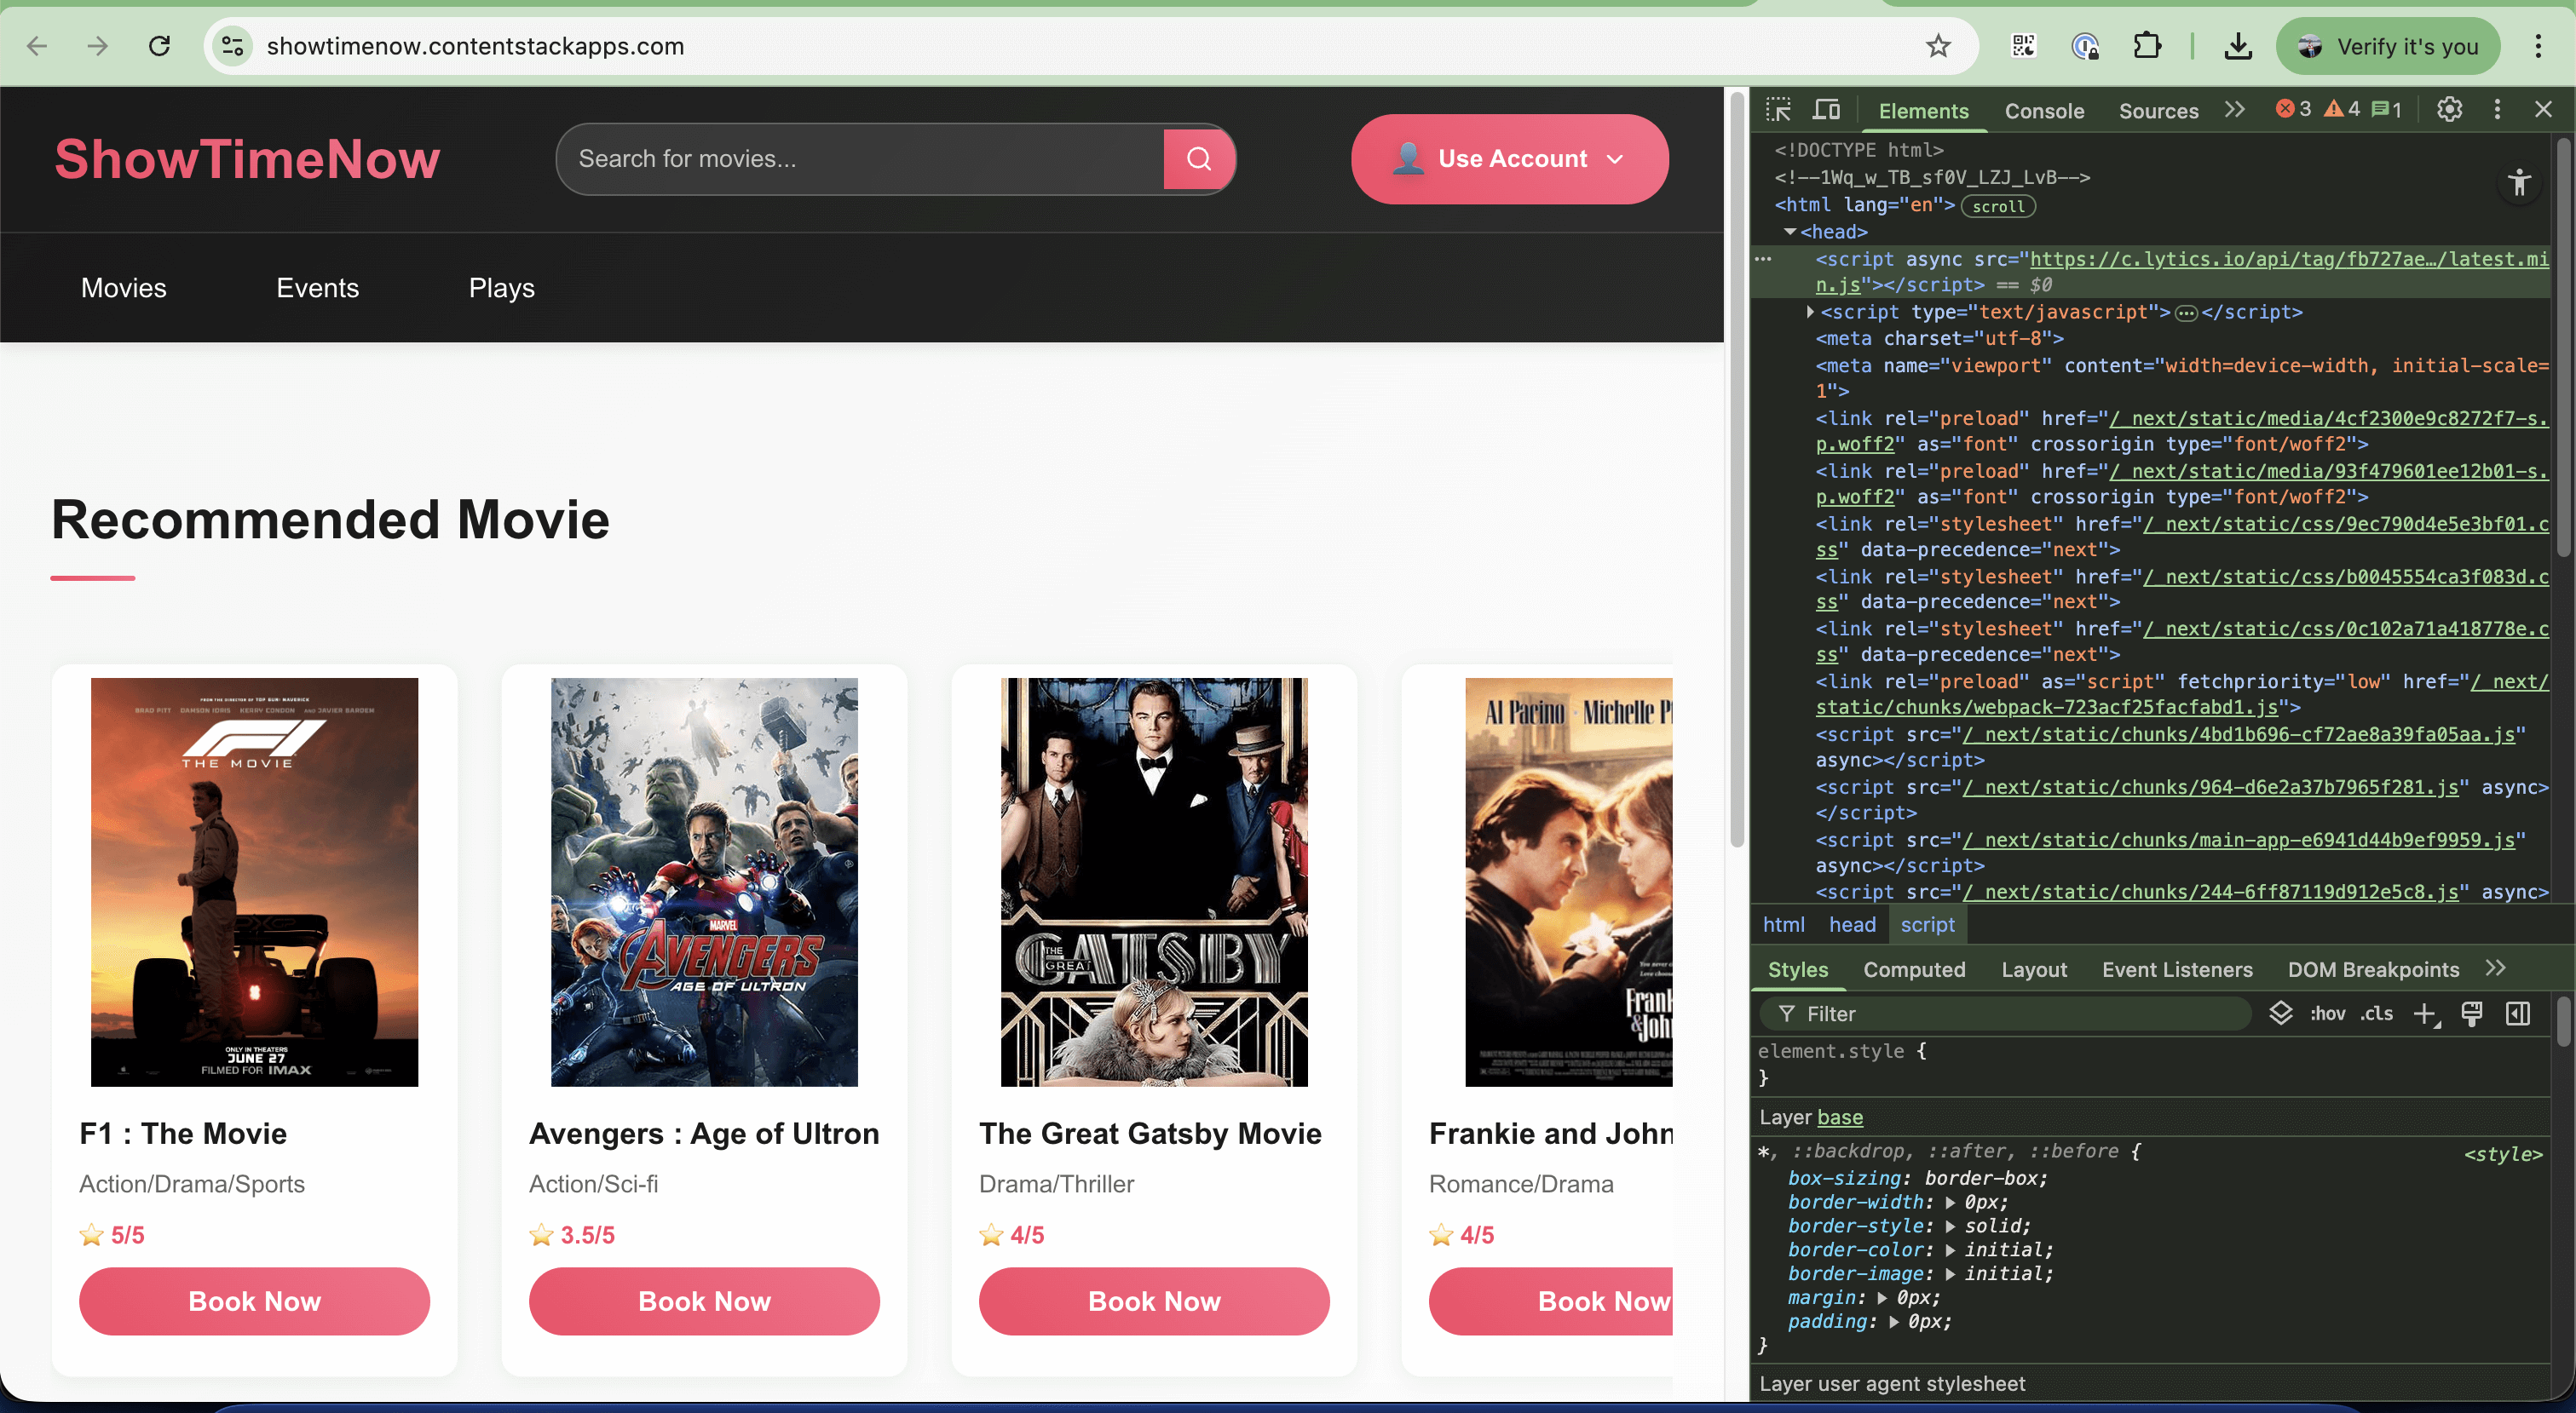Collapse the head element node

click(1790, 232)
